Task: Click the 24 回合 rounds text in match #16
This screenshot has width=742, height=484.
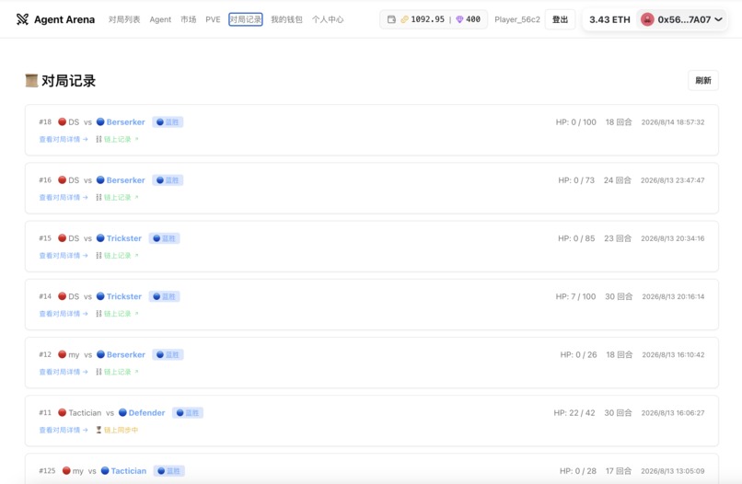Action: pyautogui.click(x=618, y=180)
